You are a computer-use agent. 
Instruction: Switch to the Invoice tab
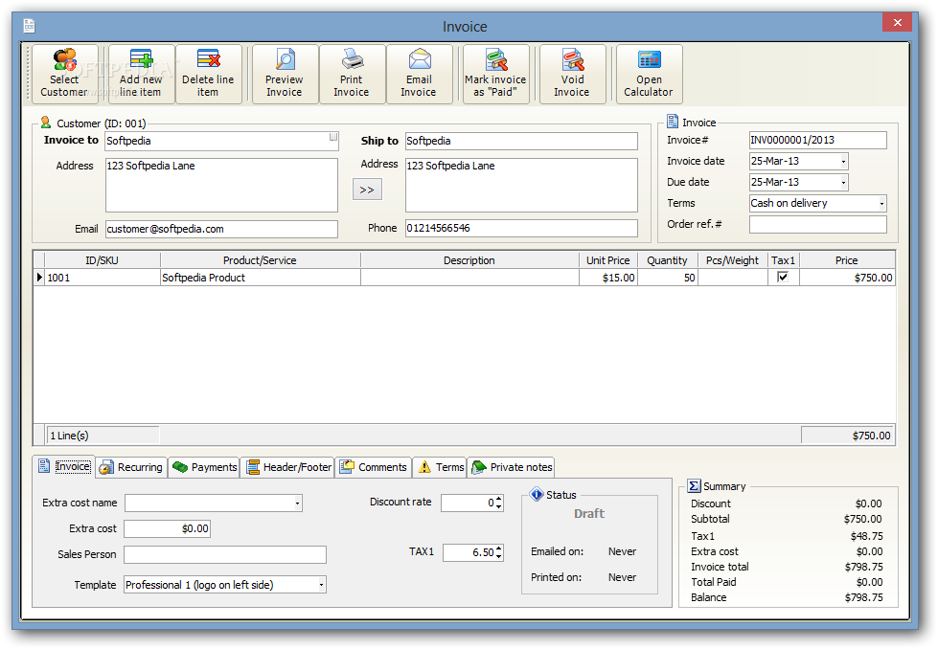(x=64, y=466)
